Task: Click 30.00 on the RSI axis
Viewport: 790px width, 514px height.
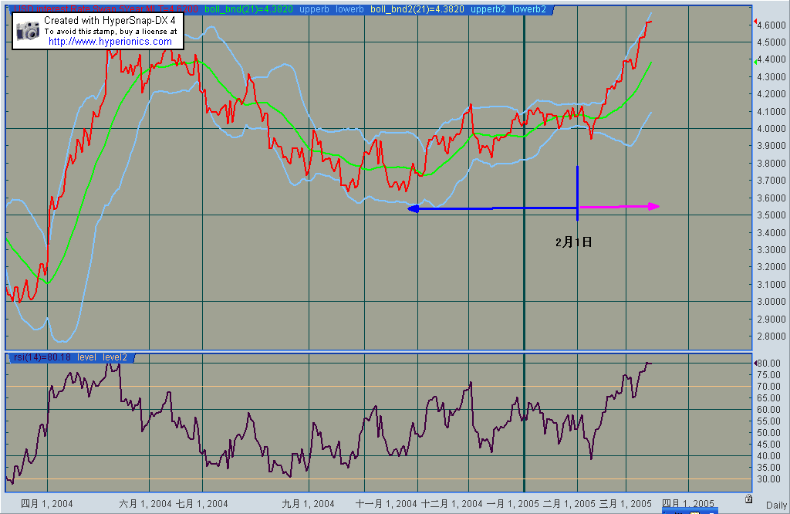Action: [769, 478]
